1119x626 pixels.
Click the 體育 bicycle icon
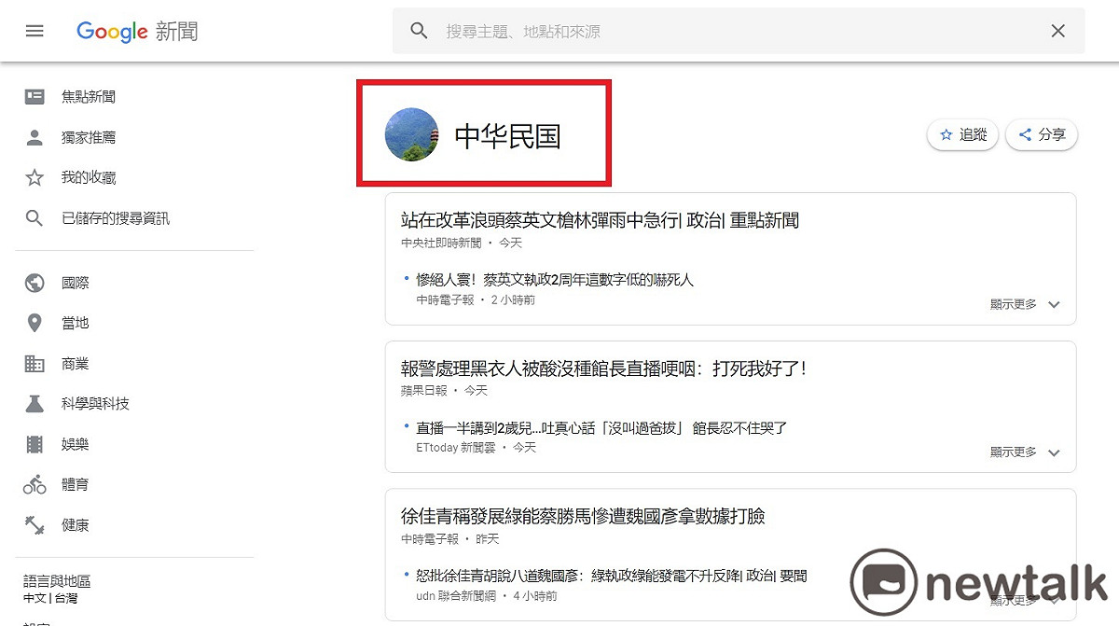pyautogui.click(x=35, y=484)
